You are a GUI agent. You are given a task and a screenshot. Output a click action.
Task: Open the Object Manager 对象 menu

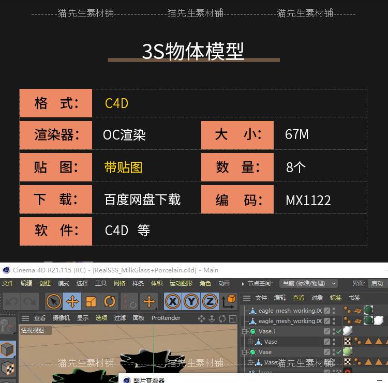(x=317, y=298)
